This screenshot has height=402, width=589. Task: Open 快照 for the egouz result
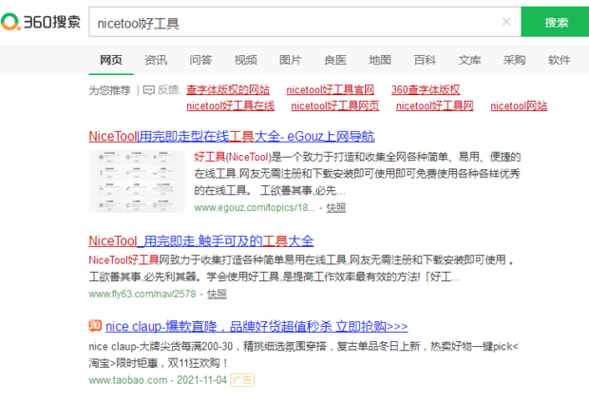point(336,208)
